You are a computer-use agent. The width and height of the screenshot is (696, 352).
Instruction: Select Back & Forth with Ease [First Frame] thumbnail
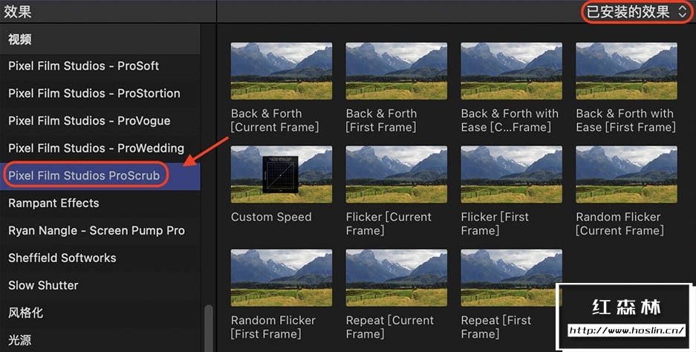pyautogui.click(x=626, y=71)
